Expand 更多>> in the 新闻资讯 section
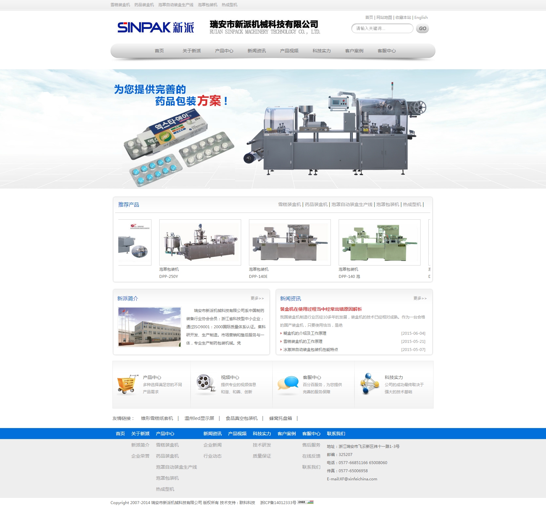The image size is (546, 507). pyautogui.click(x=420, y=298)
